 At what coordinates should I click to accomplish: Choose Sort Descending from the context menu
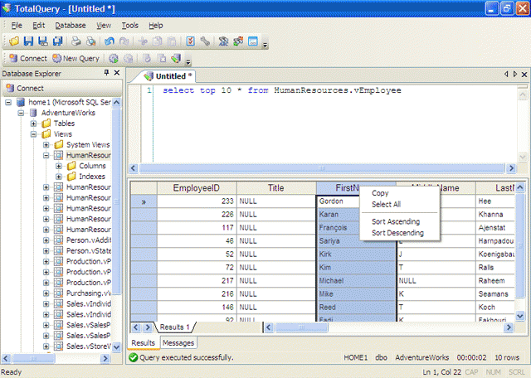400,233
